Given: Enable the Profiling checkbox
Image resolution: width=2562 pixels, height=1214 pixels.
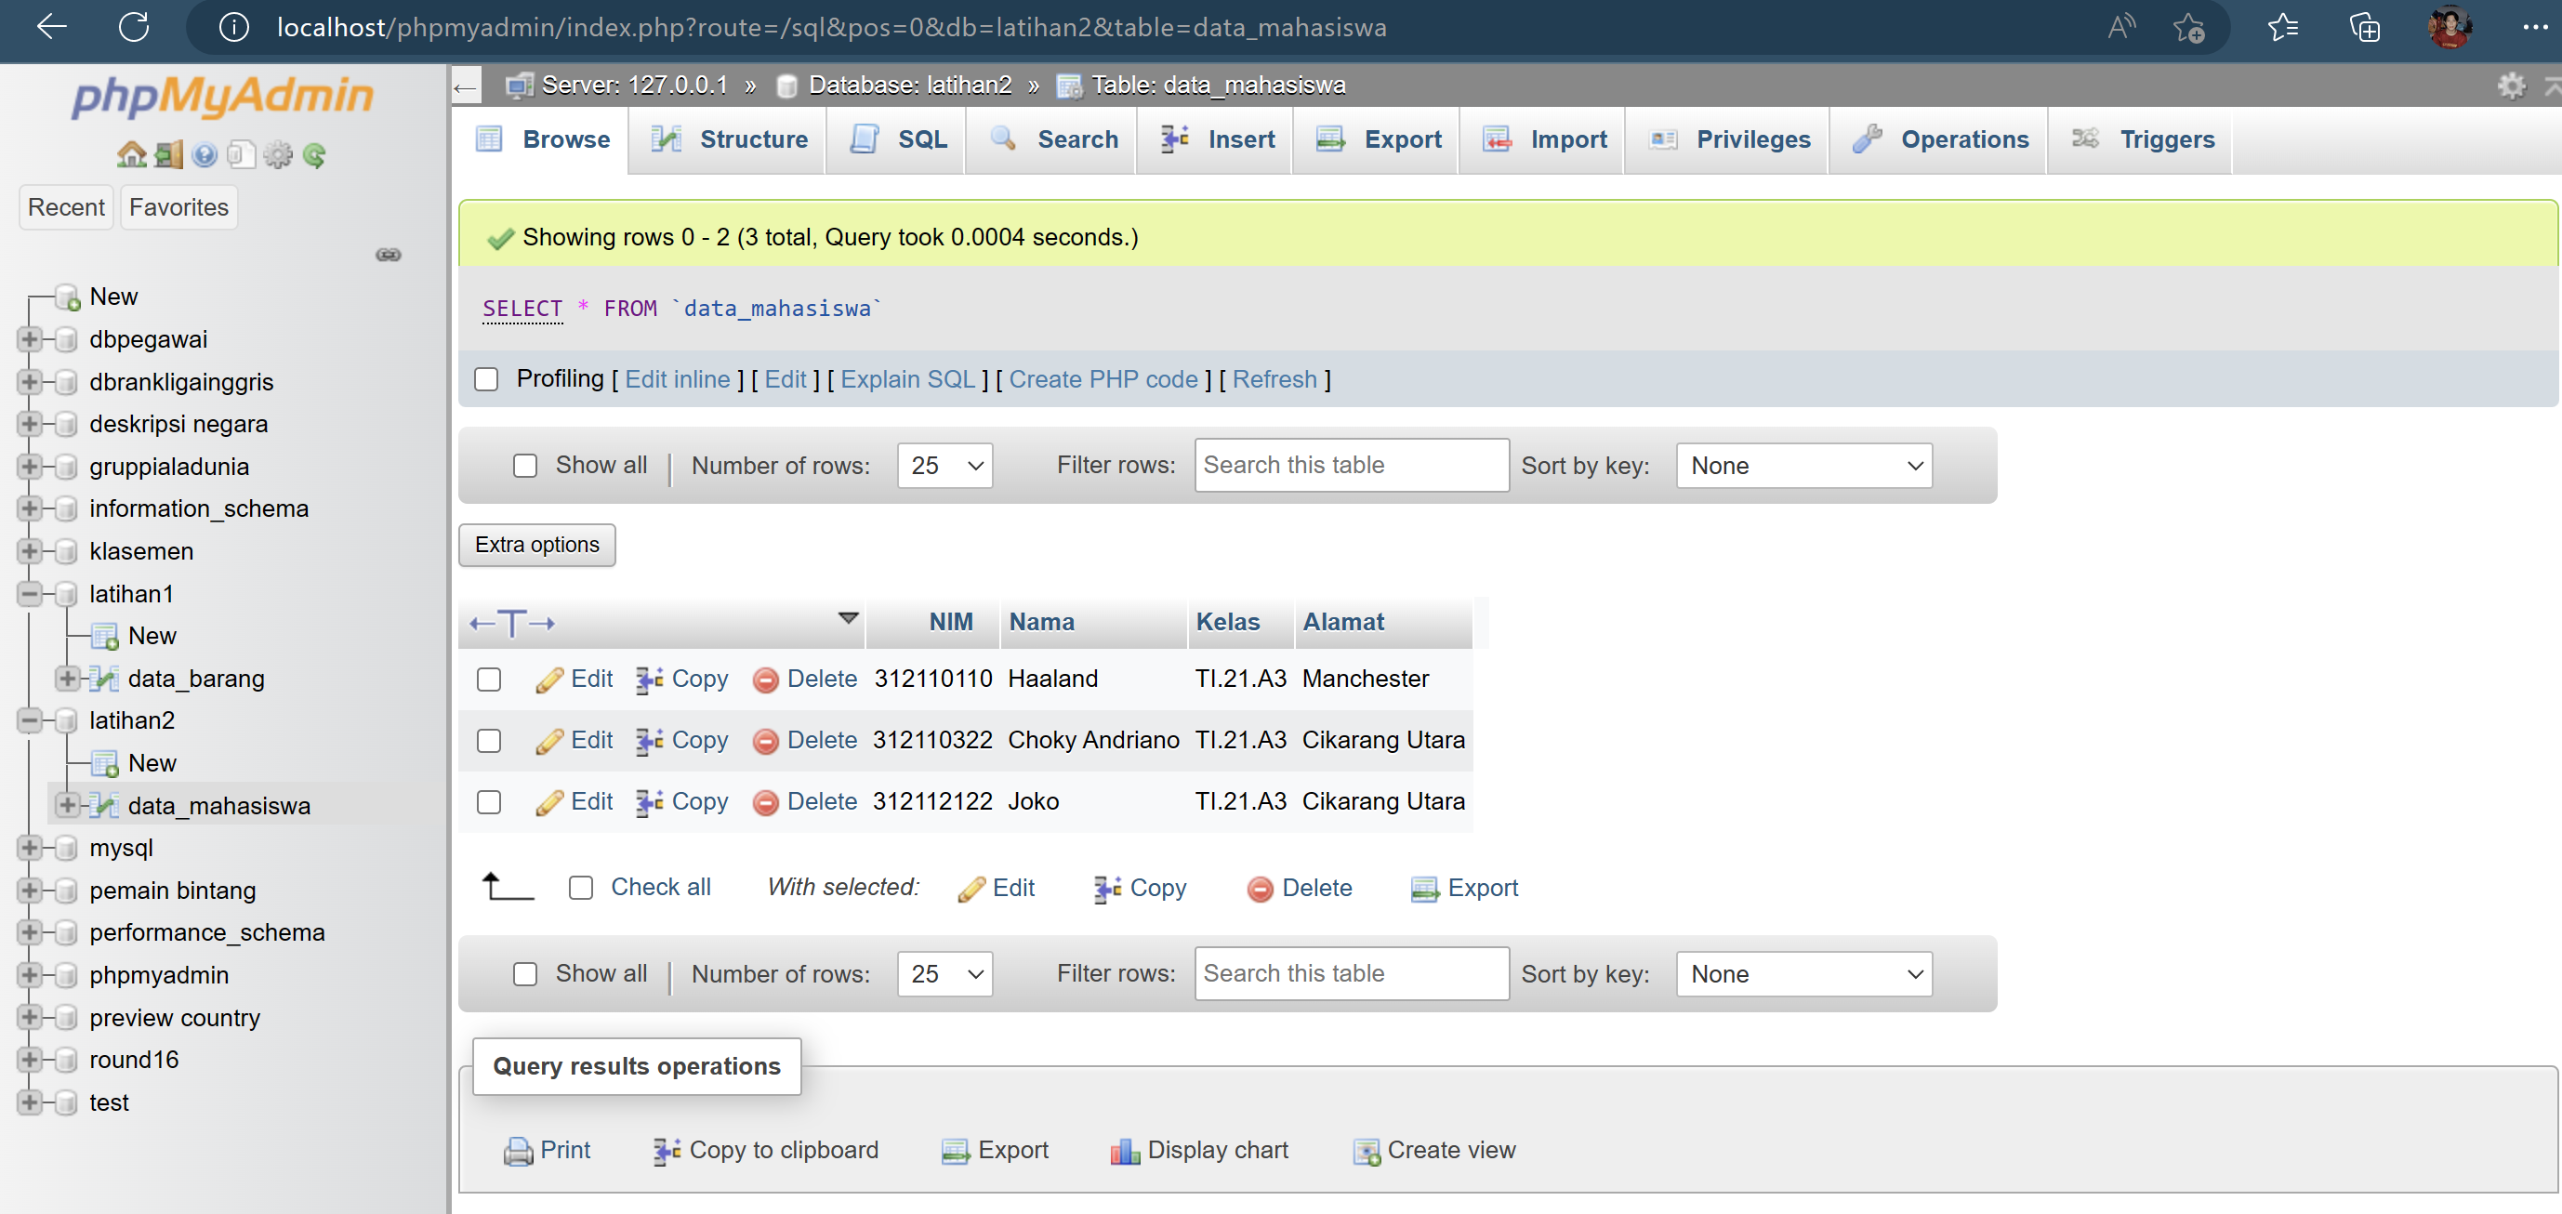Looking at the screenshot, I should tap(486, 379).
